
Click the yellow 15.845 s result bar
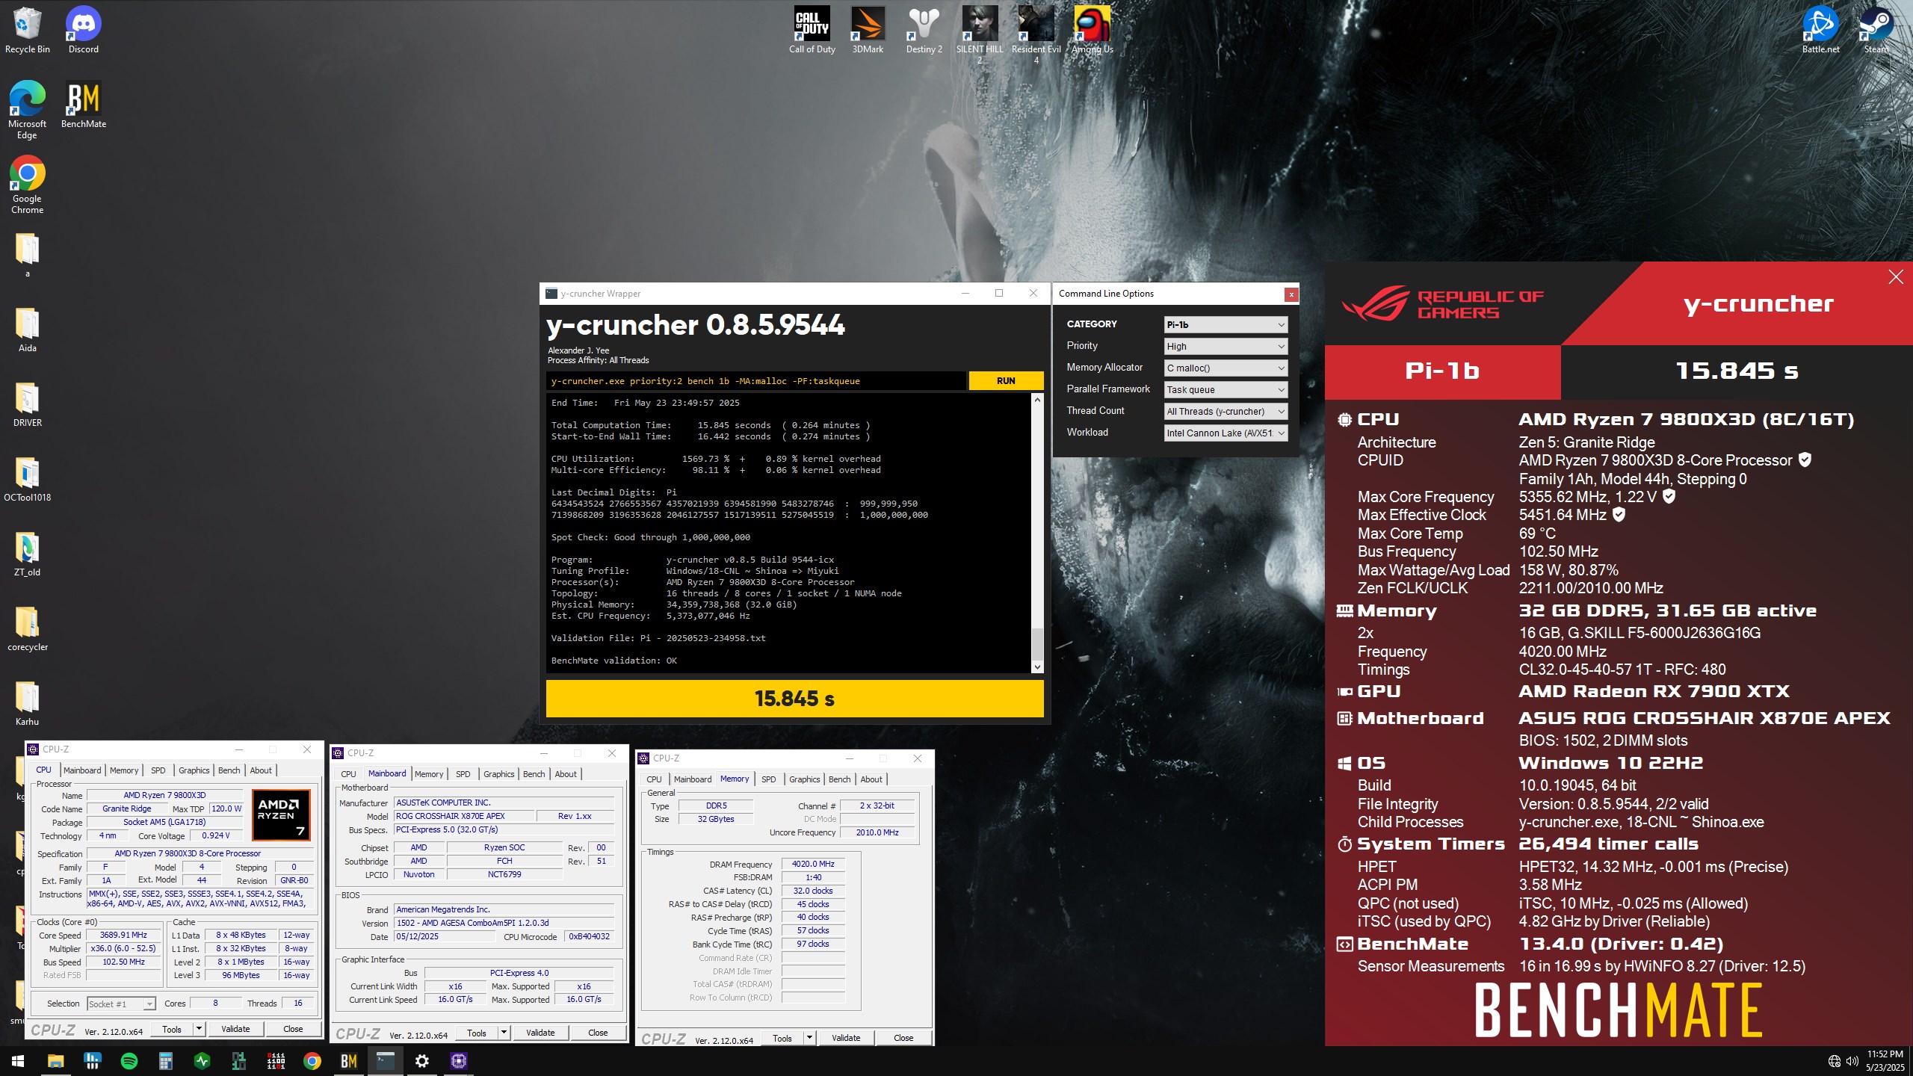click(x=794, y=699)
